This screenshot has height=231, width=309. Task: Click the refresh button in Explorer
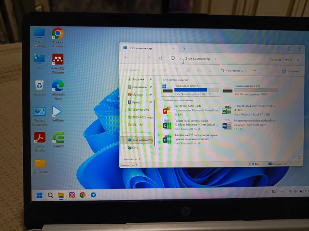(161, 58)
